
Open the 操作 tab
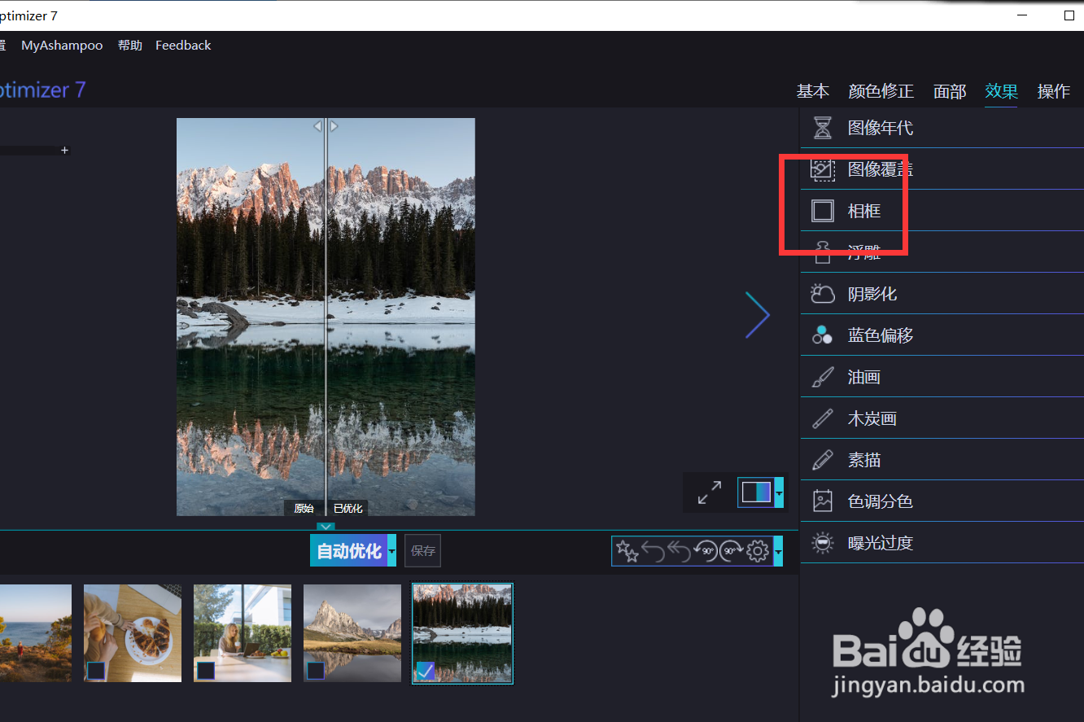1054,91
